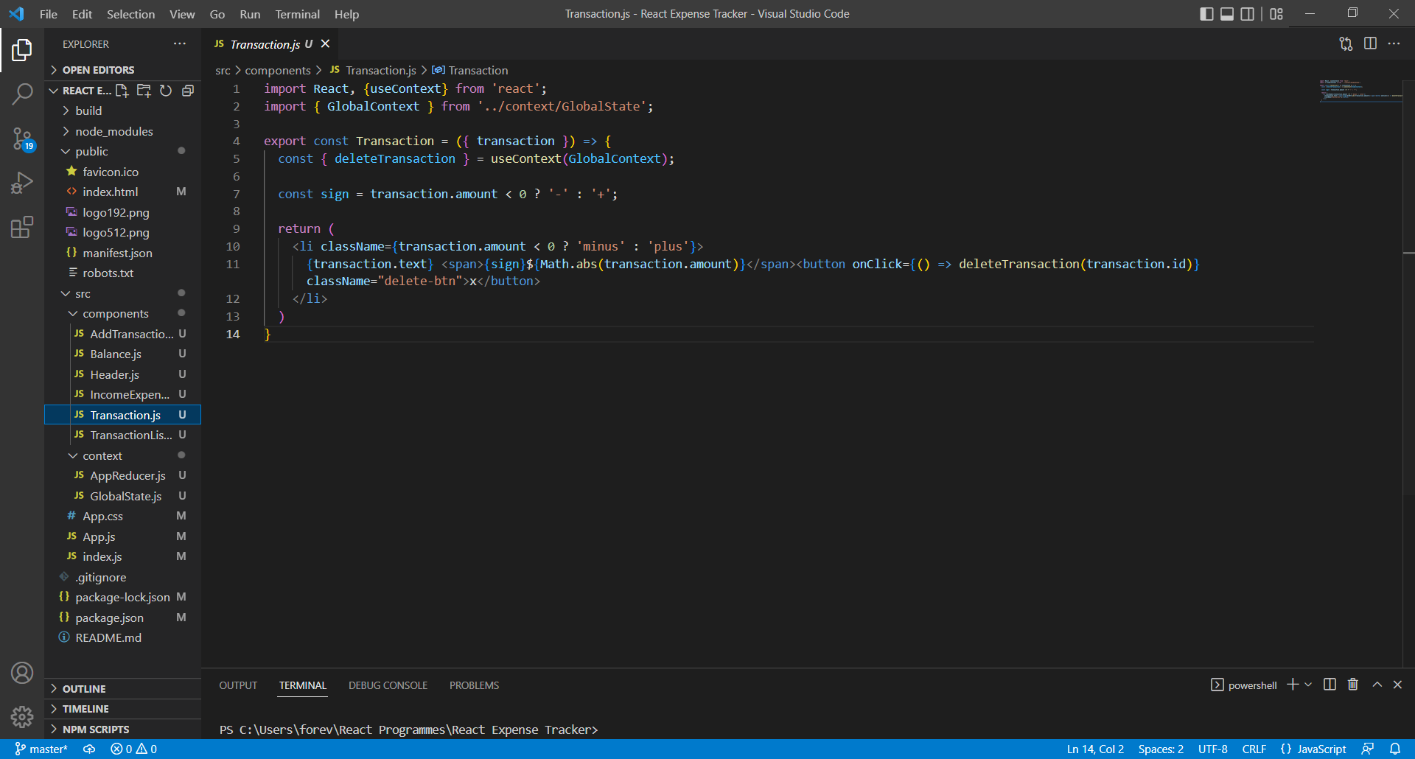This screenshot has height=759, width=1415.
Task: Open the Accounts menu icon
Action: [22, 673]
